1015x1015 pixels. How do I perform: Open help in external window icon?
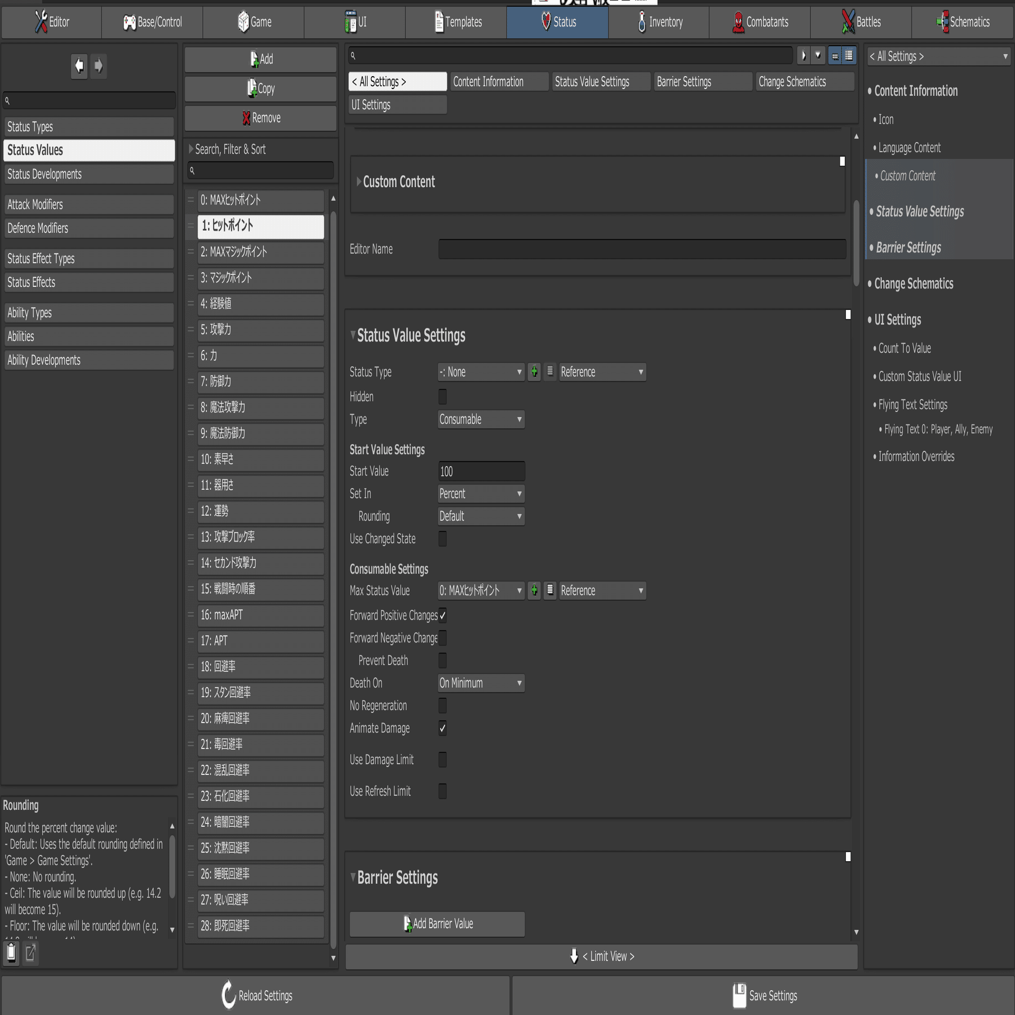coord(30,952)
